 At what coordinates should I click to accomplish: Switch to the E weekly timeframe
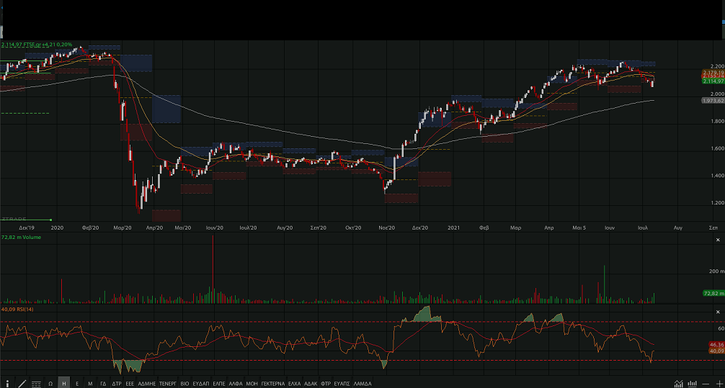point(77,384)
